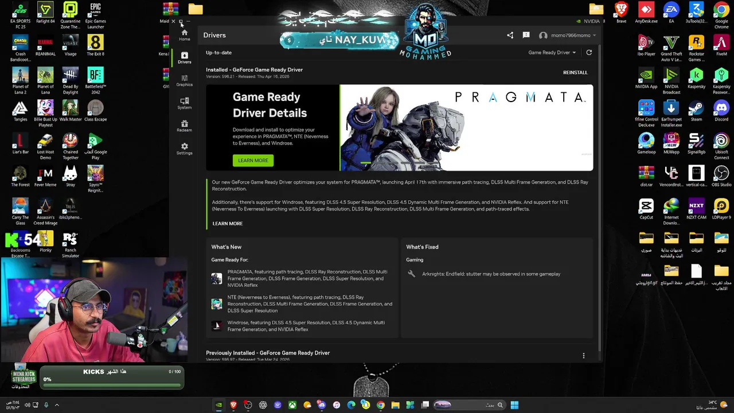This screenshot has height=413, width=734.
Task: Open the previously installed driver options menu
Action: (584, 356)
